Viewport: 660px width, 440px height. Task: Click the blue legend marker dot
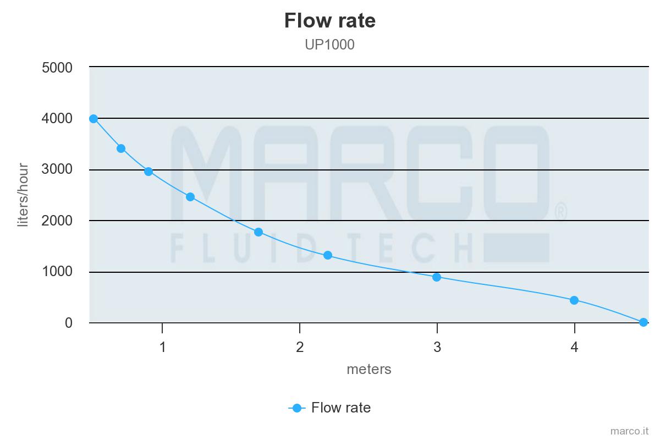[x=297, y=408]
